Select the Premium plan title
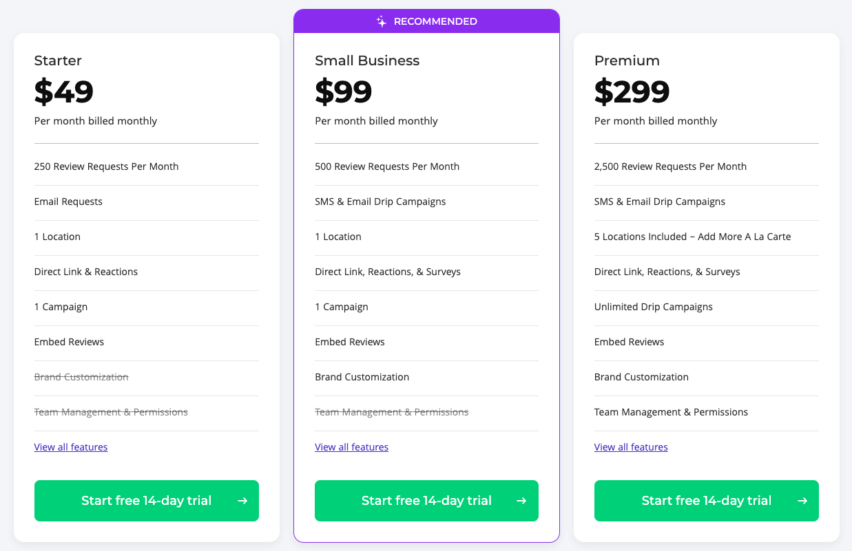The image size is (852, 551). point(627,61)
